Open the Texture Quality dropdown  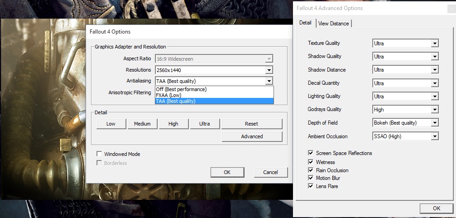click(405, 44)
